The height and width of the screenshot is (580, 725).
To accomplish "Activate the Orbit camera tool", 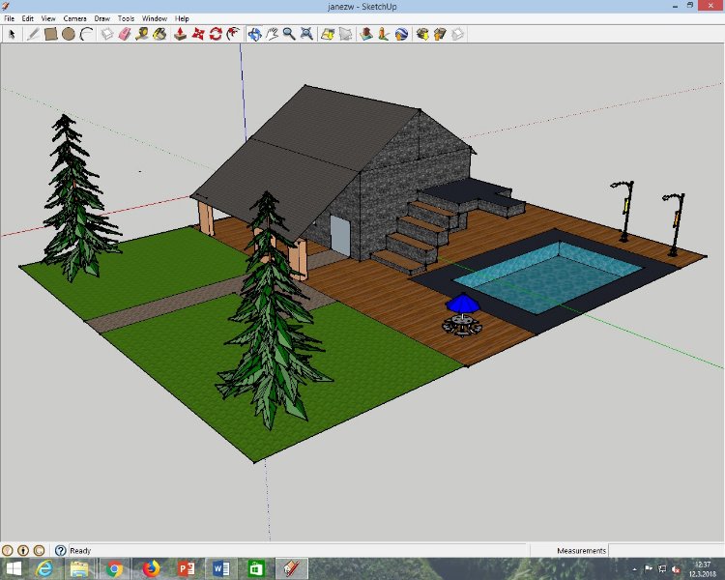I will coord(254,34).
